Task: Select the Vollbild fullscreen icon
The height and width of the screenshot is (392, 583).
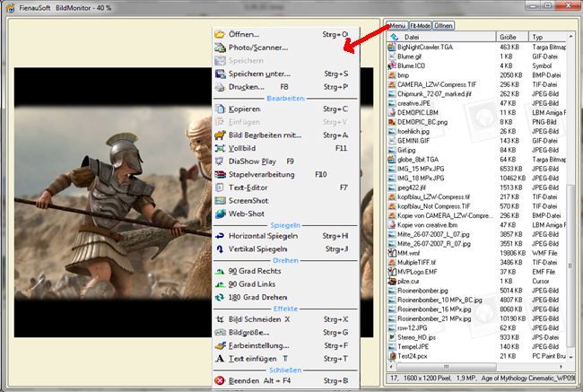Action: click(x=221, y=148)
